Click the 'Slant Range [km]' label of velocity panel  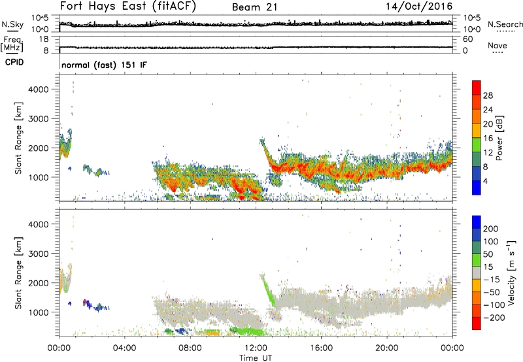coord(18,272)
